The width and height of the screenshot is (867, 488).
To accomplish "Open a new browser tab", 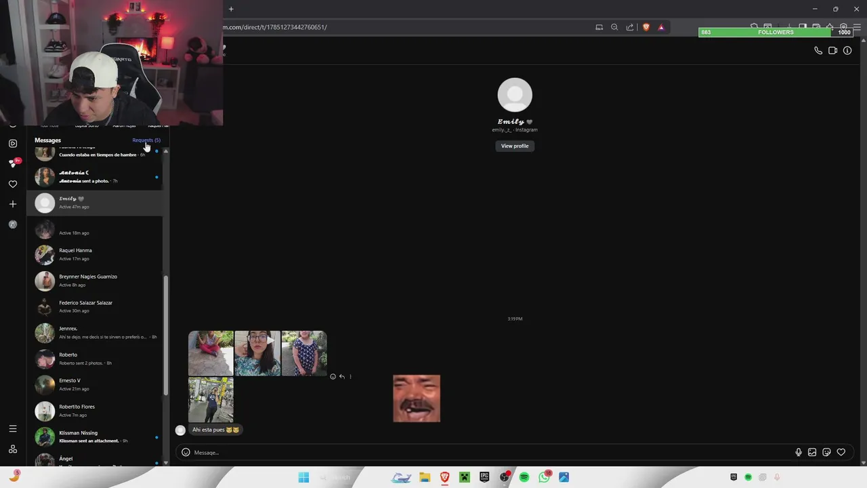I will [x=231, y=9].
